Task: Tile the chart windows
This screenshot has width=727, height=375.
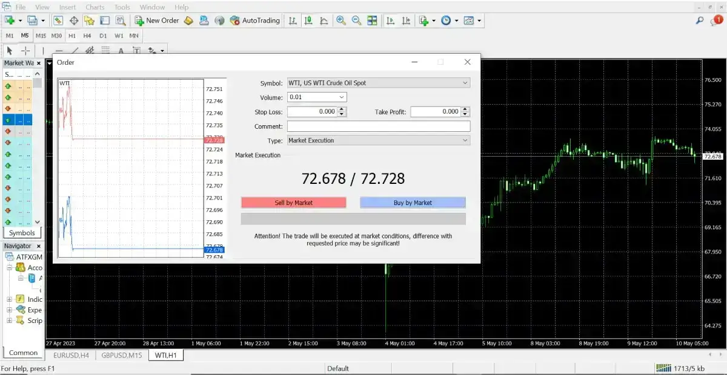Action: (x=371, y=21)
